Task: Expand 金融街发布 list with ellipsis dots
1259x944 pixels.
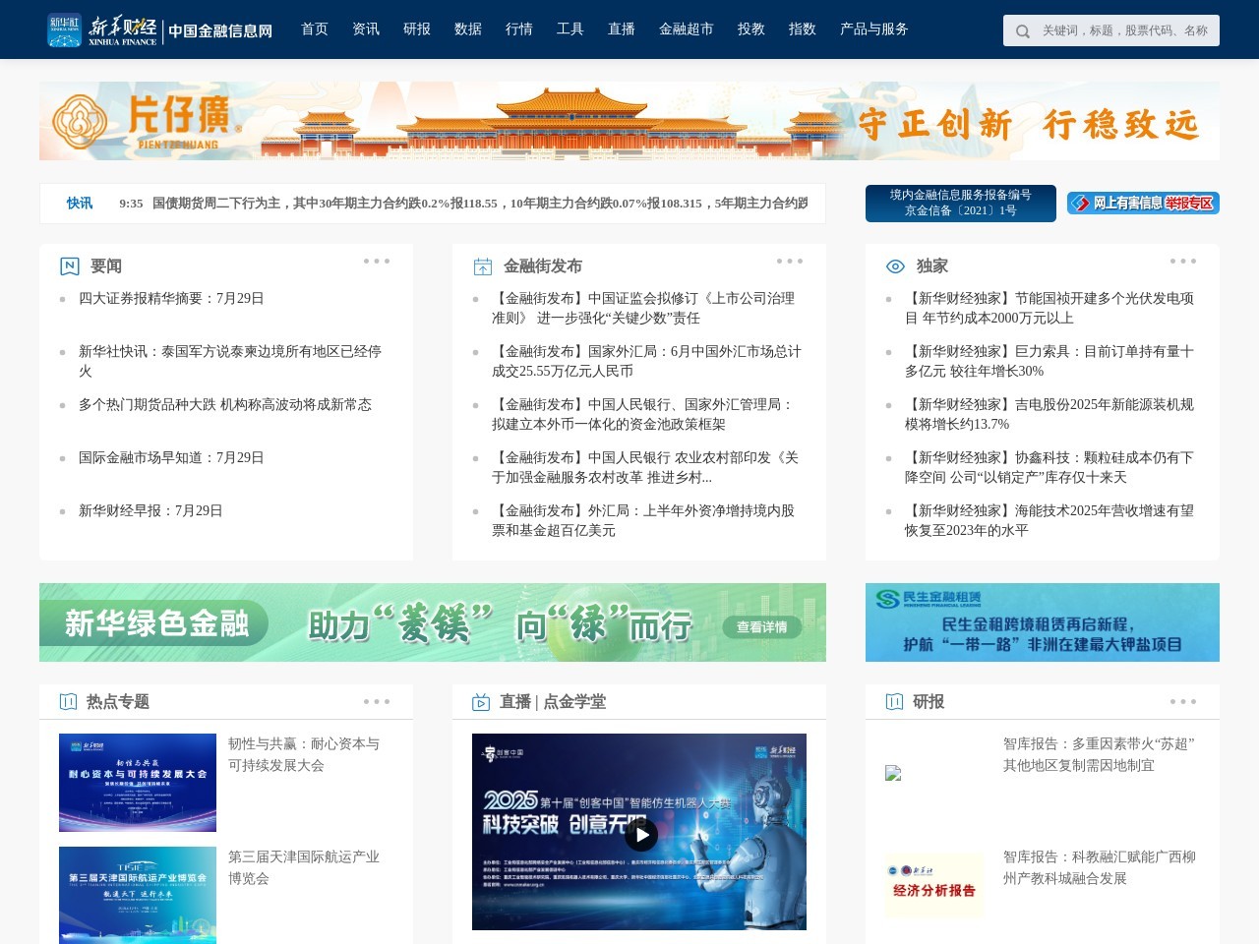Action: (x=789, y=261)
